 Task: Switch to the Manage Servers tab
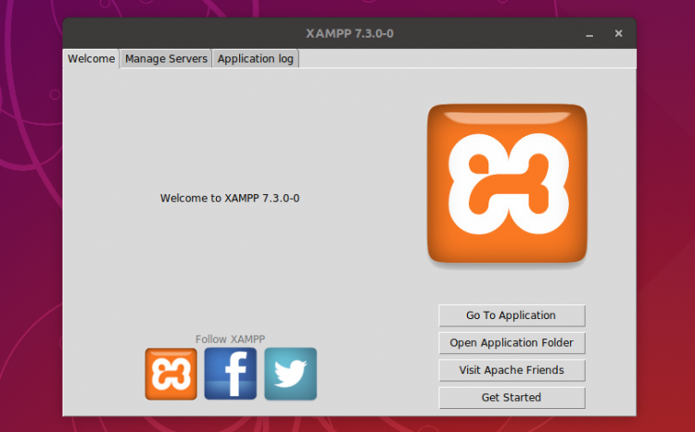(166, 59)
